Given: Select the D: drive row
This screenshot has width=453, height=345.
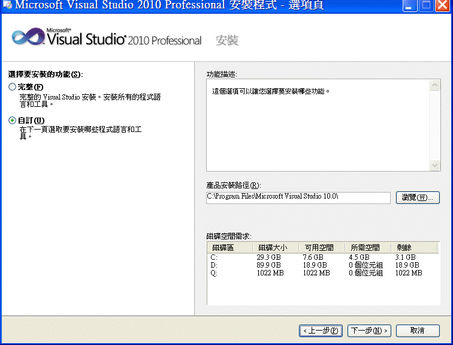Looking at the screenshot, I should click(323, 265).
